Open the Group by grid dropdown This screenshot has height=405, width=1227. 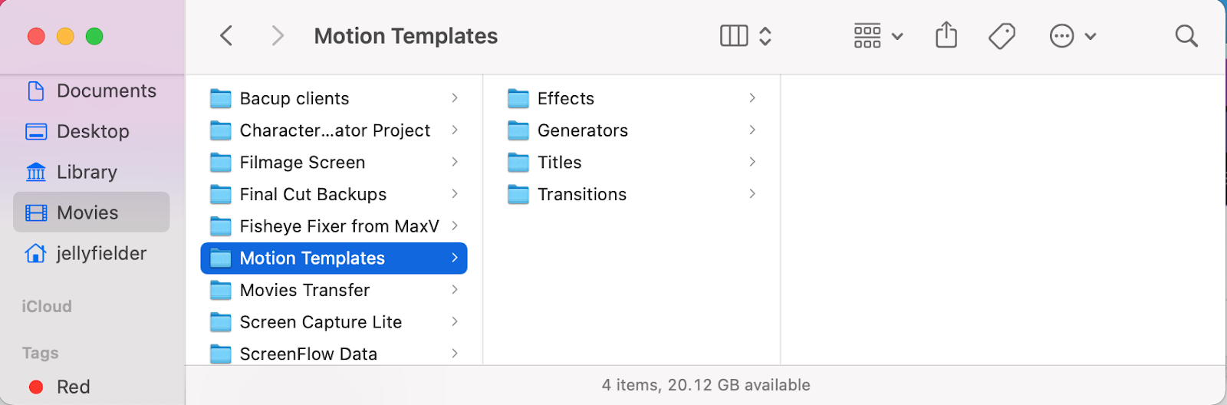click(878, 36)
